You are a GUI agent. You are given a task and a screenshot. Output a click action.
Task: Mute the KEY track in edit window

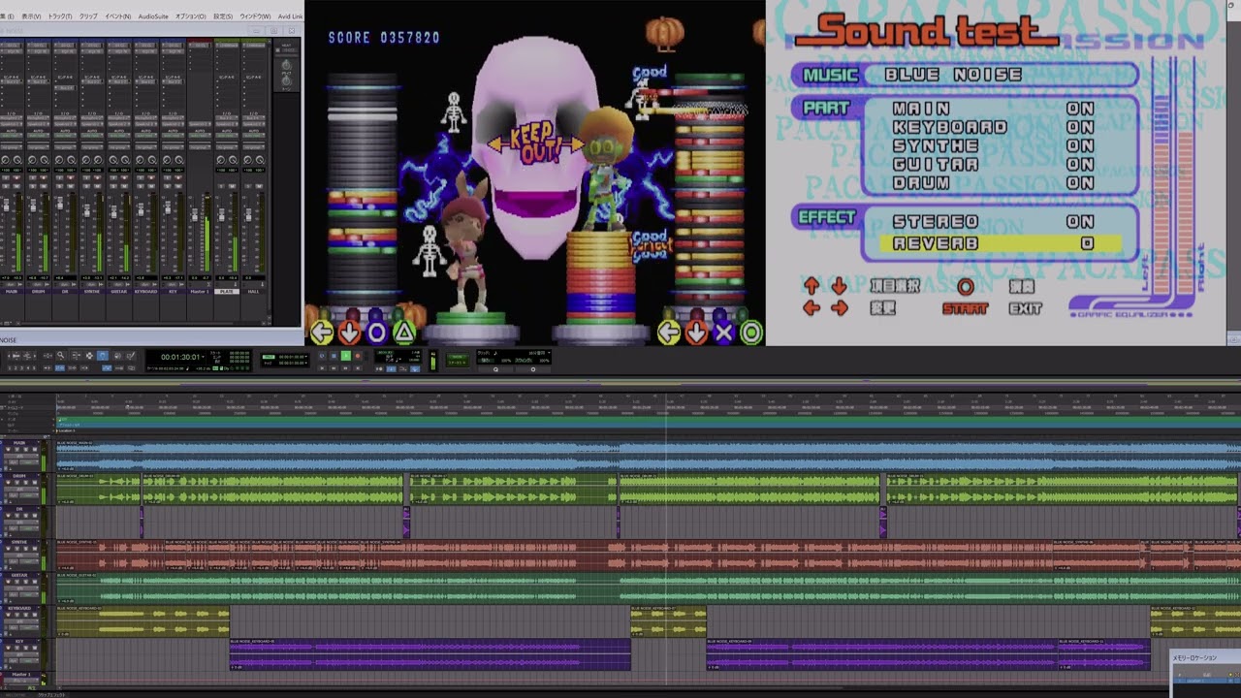pyautogui.click(x=35, y=647)
